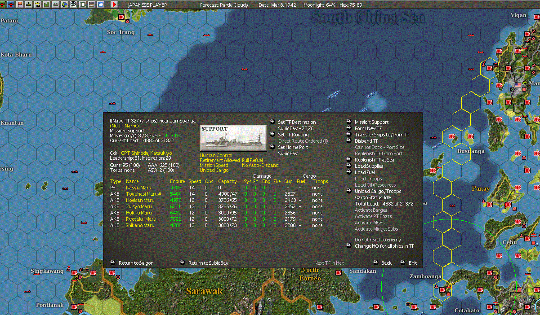Toggle the Full Refuel setting
Screen dimensions: 540x315
coord(252,160)
